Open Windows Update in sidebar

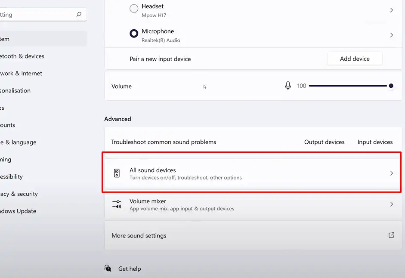coord(18,211)
